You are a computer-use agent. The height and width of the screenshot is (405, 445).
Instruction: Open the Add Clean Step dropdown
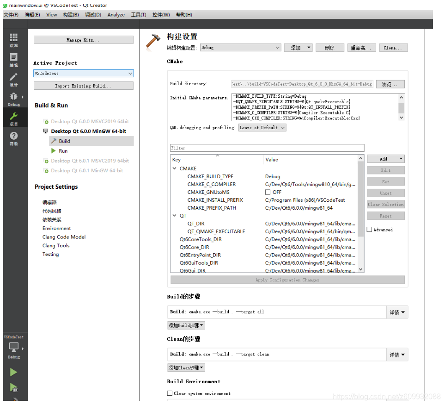(186, 368)
